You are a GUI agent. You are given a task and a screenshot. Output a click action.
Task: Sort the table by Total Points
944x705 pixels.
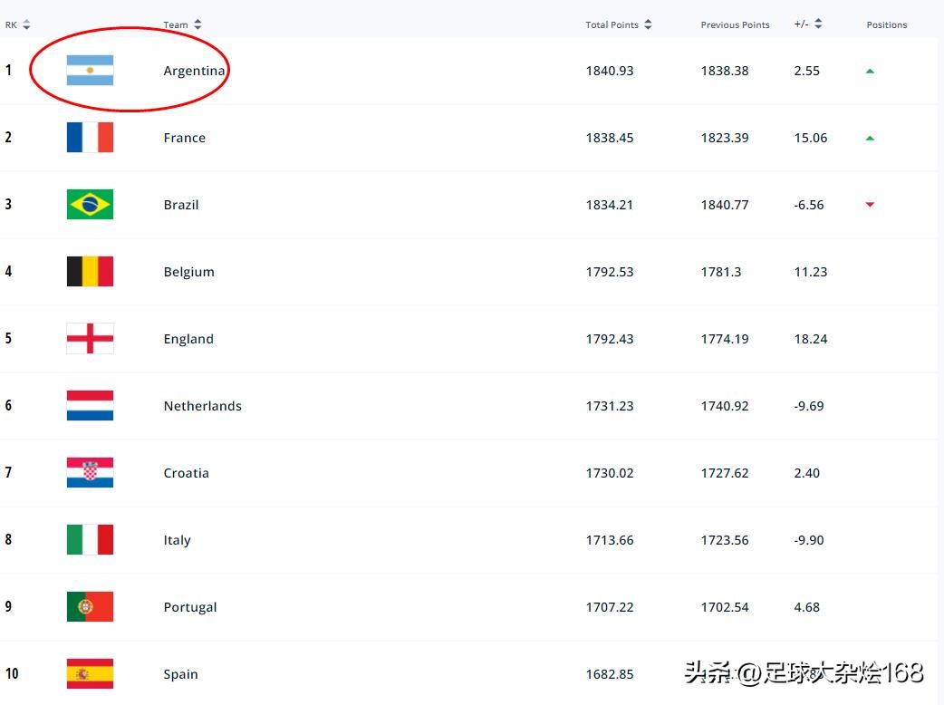coord(646,24)
